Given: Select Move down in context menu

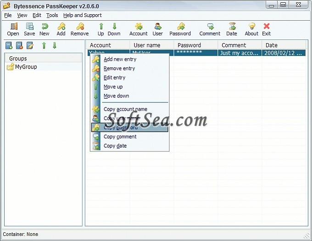Looking at the screenshot, I should click(x=130, y=96).
